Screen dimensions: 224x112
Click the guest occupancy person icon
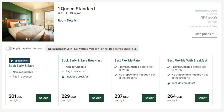pos(59,13)
